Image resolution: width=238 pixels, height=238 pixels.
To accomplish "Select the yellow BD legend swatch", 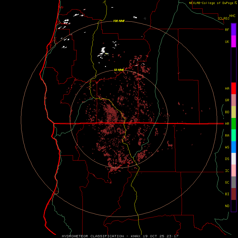I will tap(234, 112).
